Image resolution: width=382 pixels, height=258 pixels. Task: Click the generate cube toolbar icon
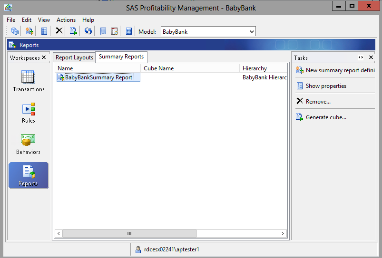click(73, 31)
